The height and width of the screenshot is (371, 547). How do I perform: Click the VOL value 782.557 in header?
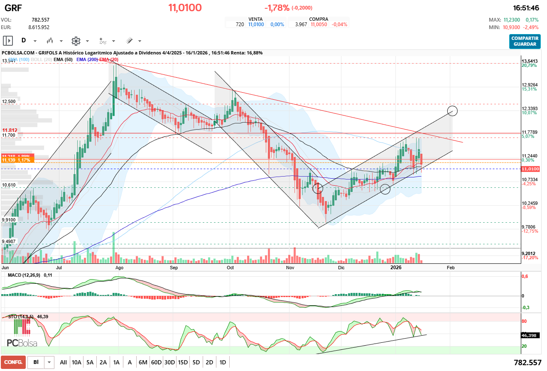41,20
